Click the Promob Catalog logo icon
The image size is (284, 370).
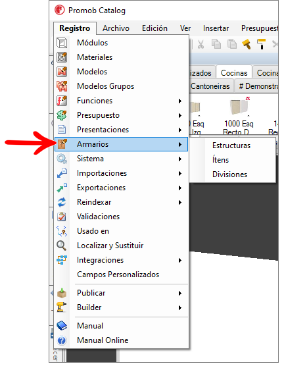point(59,10)
